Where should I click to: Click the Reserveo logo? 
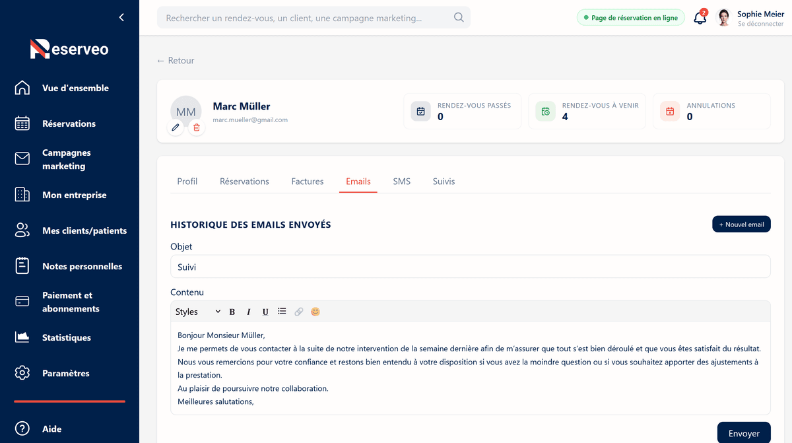point(69,49)
